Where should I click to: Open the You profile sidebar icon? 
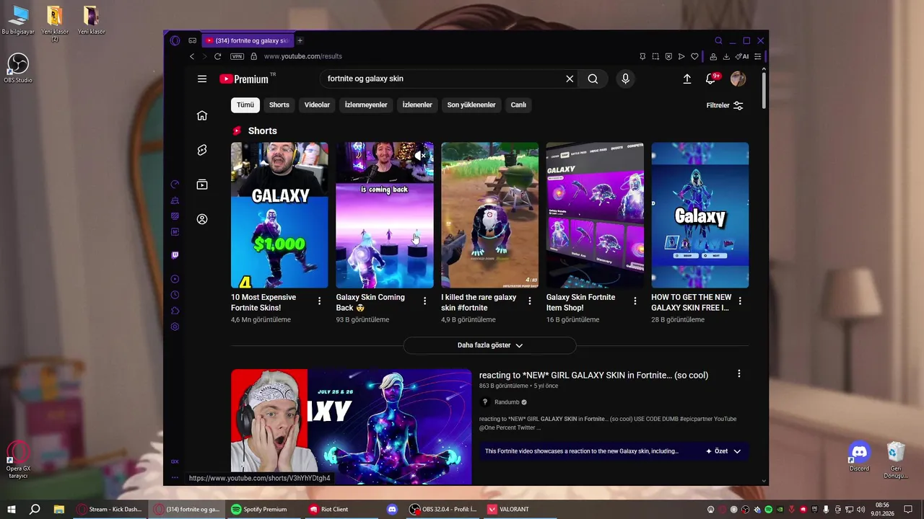[x=202, y=219]
